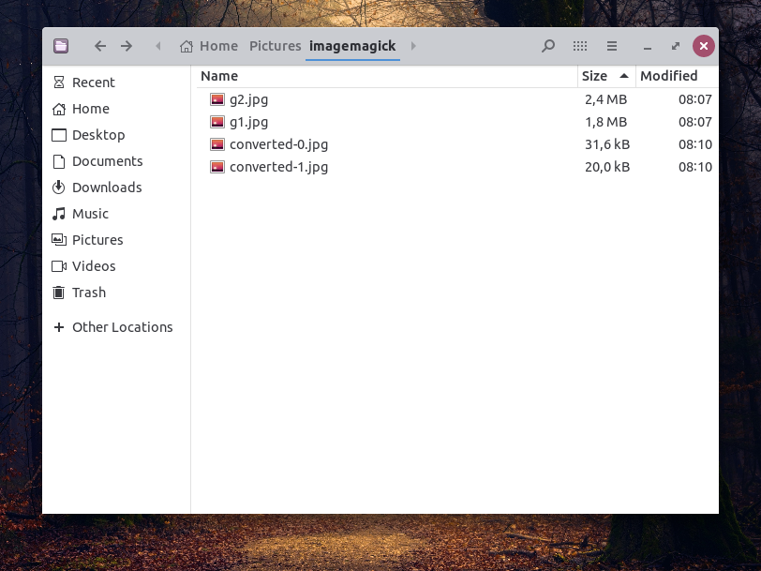Click the path bar left scroll triangle
This screenshot has width=761, height=571.
[x=158, y=46]
